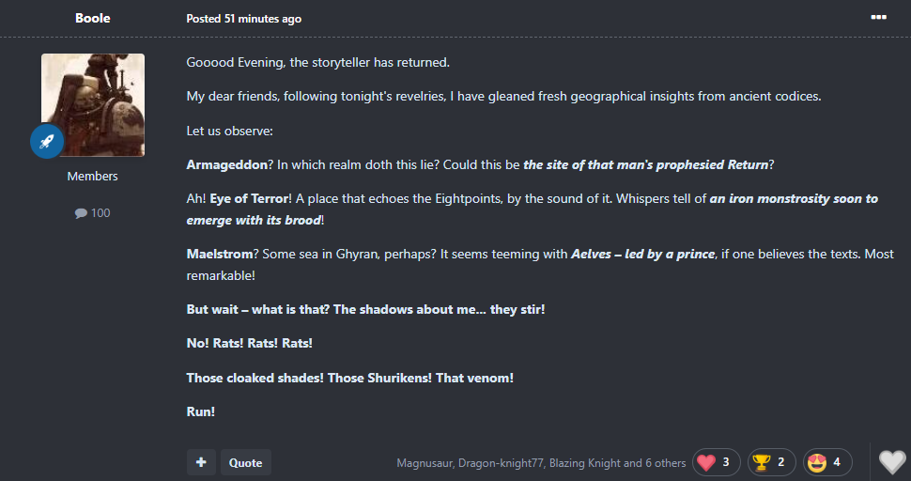React with the gray heart button
This screenshot has width=911, height=481.
[891, 462]
